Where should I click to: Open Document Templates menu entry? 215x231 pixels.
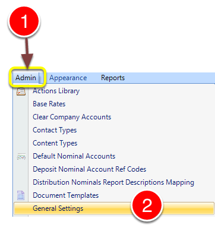113,195
